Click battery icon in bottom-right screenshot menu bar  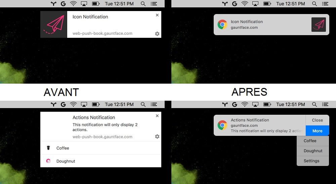267,104
